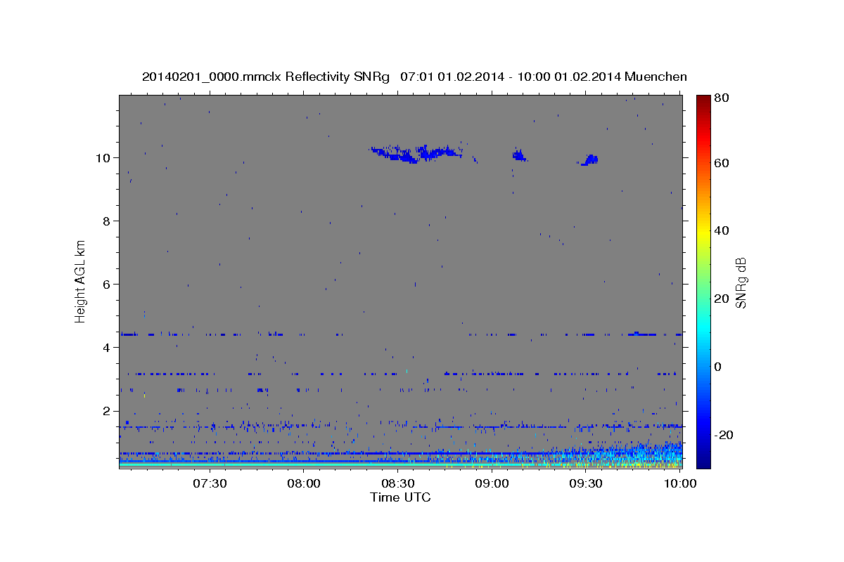Click the 08:00 time tick label
844x562 pixels.
[x=304, y=483]
